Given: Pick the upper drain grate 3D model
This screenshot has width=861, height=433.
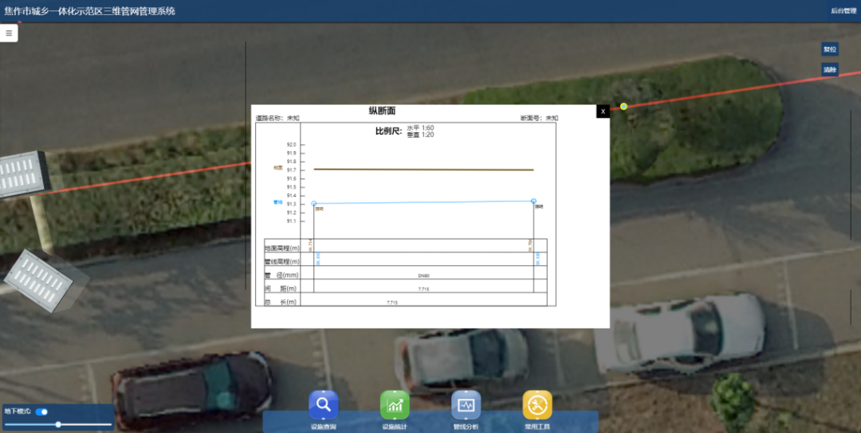Looking at the screenshot, I should (x=24, y=174).
